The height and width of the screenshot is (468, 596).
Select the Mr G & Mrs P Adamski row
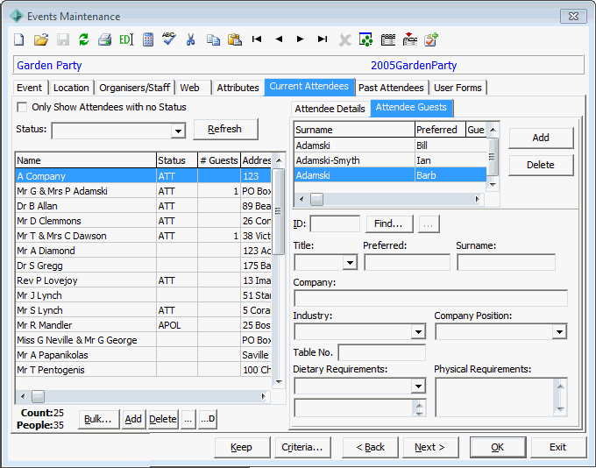tap(144, 191)
